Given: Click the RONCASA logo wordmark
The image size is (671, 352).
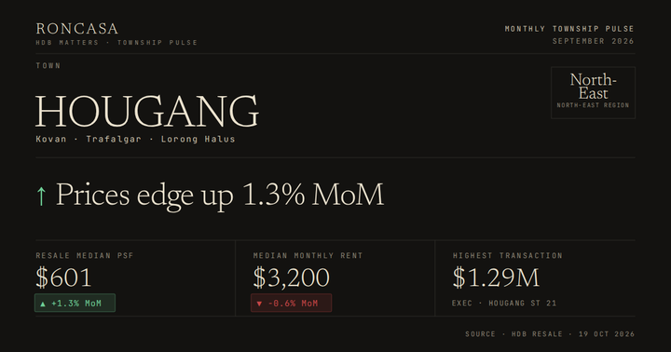Looking at the screenshot, I should pos(77,29).
